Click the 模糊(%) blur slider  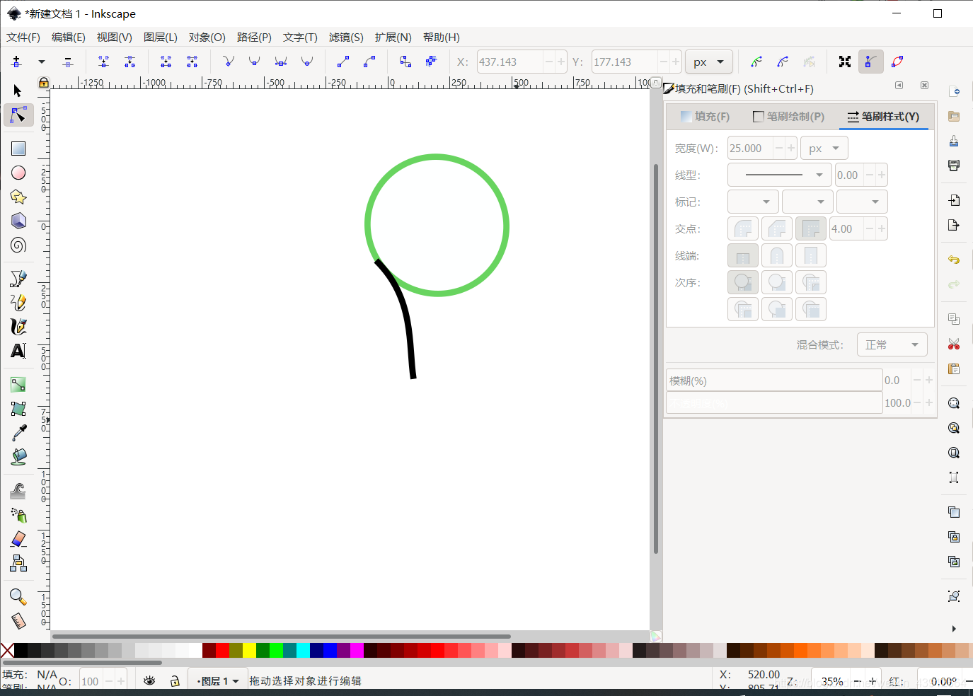[x=774, y=381]
